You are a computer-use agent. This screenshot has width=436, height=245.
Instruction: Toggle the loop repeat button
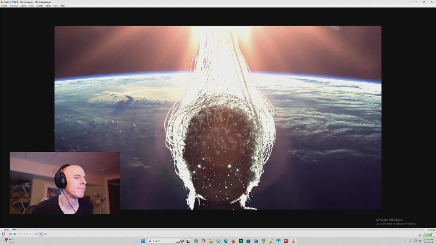[41, 234]
